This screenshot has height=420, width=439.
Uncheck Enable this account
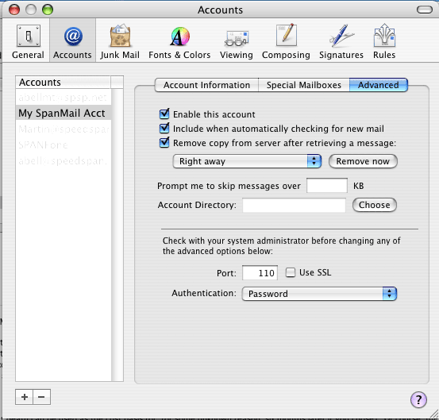click(x=164, y=114)
